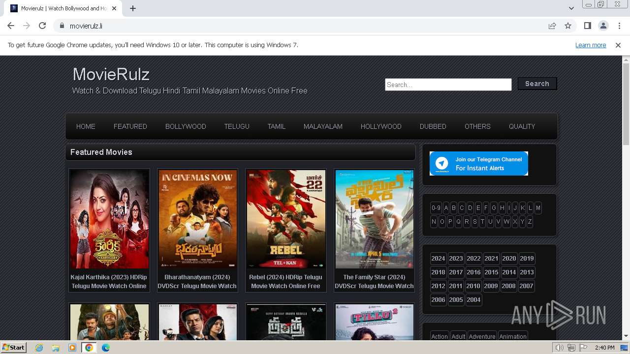Reload the current page

[42, 26]
